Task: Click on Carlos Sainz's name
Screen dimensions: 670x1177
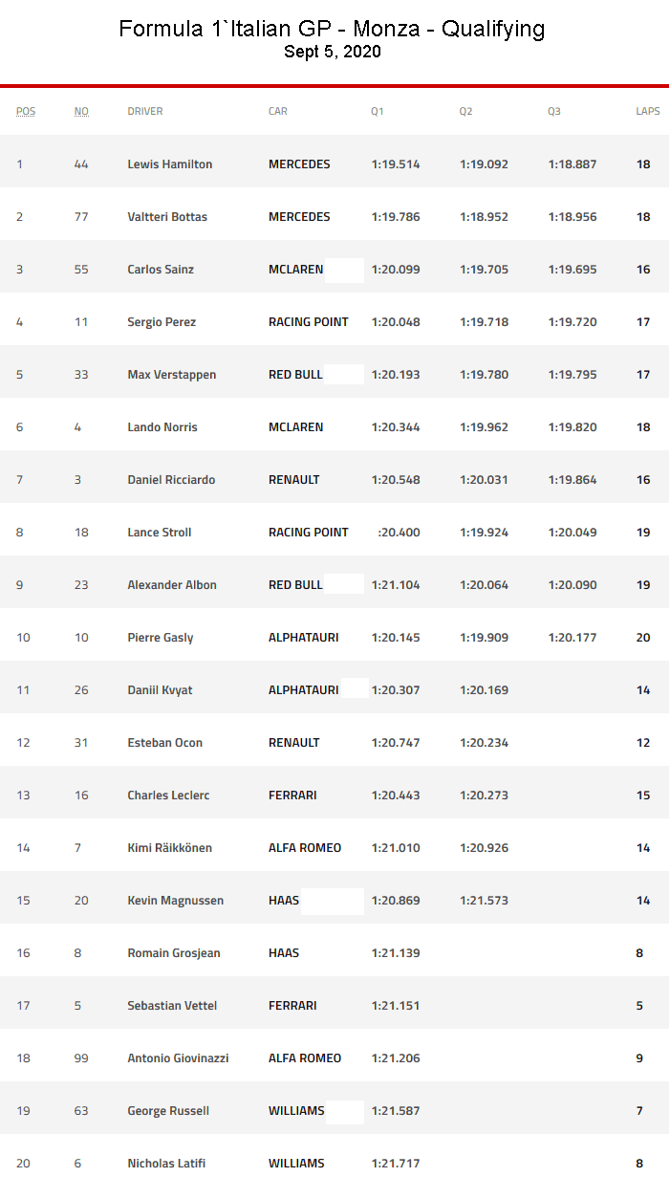Action: (161, 270)
